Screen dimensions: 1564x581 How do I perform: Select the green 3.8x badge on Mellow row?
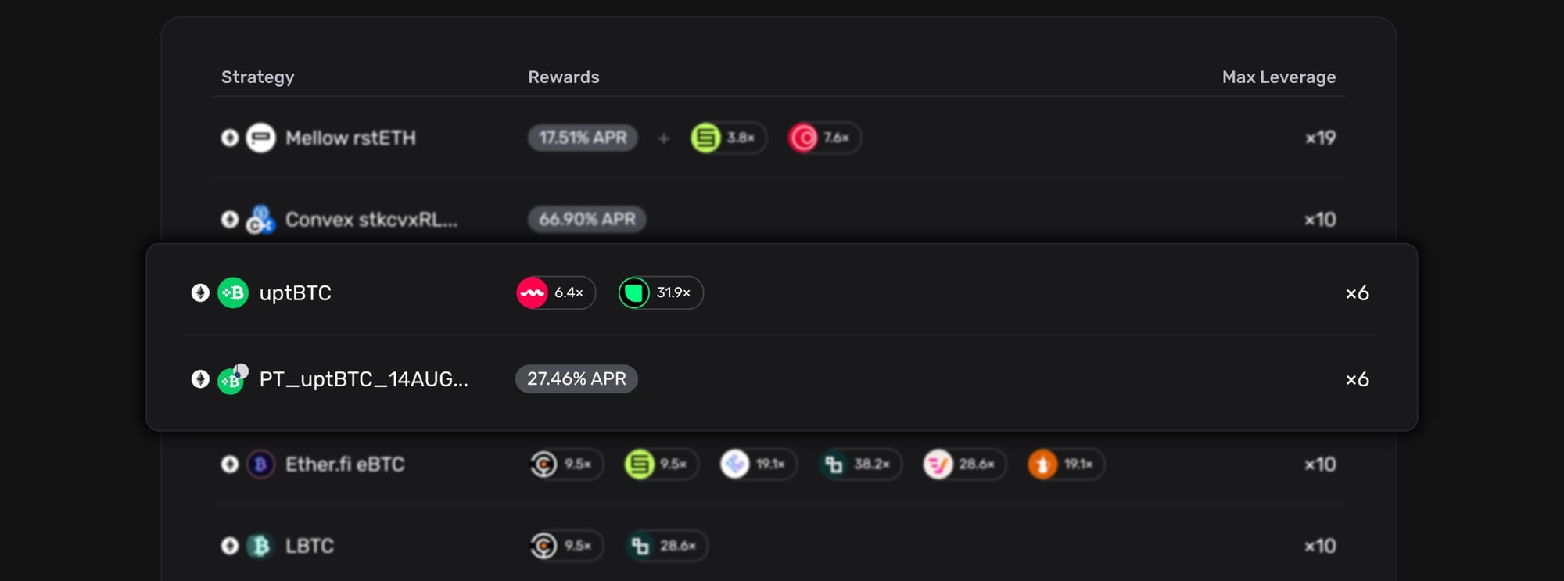(727, 138)
